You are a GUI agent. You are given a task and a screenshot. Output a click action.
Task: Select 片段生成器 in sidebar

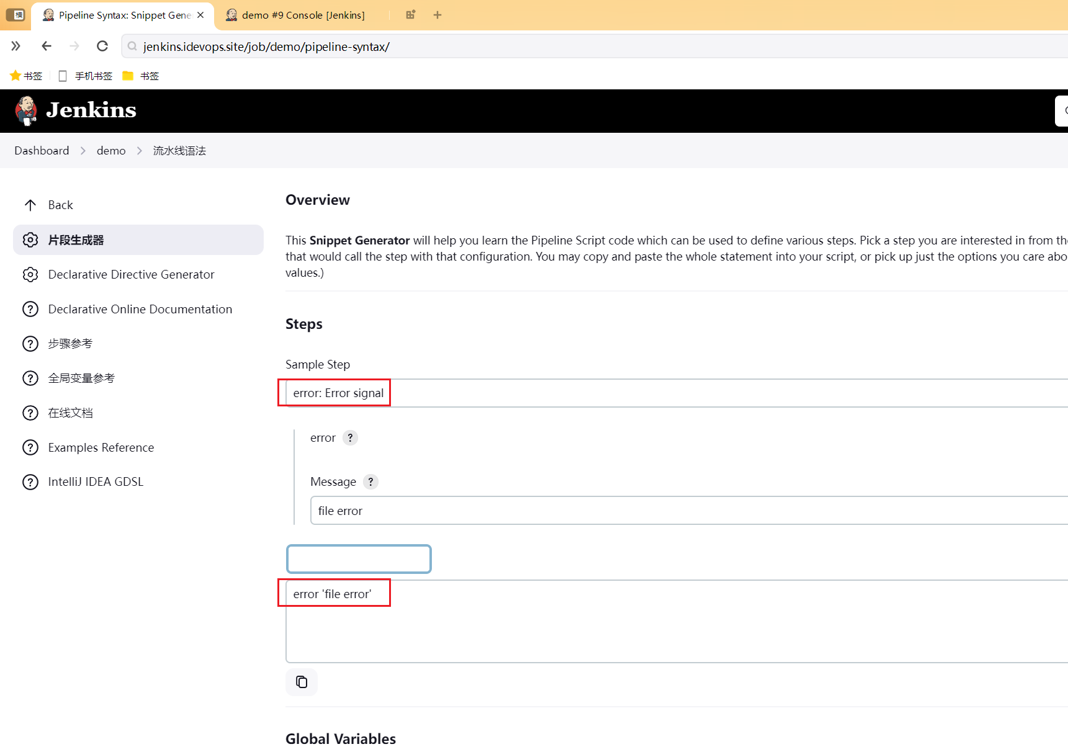138,240
